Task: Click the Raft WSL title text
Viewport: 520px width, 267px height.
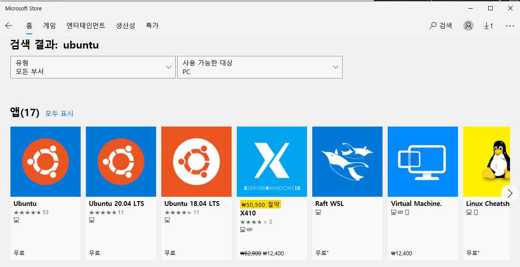Action: (x=330, y=203)
